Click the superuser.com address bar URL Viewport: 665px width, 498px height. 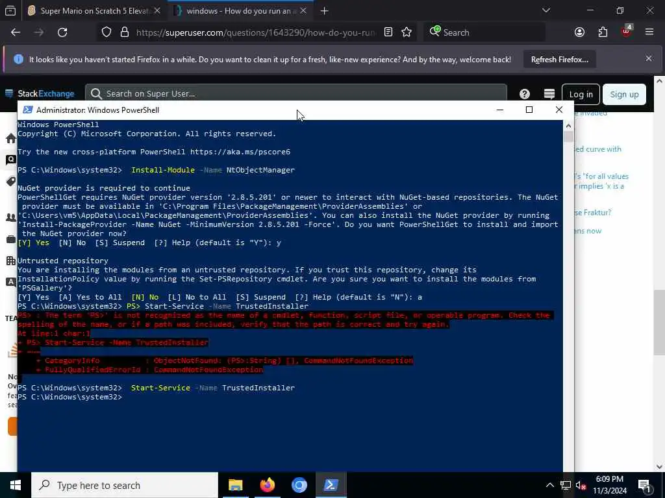[256, 32]
